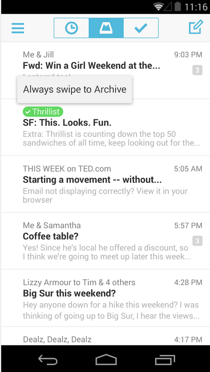Image resolution: width=210 pixels, height=372 pixels.
Task: Open the Win a Girl Weekend email
Action: pyautogui.click(x=91, y=65)
